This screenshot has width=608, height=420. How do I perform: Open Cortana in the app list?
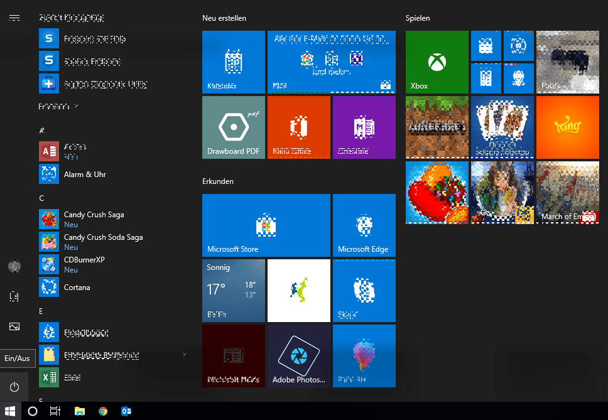tap(112, 287)
